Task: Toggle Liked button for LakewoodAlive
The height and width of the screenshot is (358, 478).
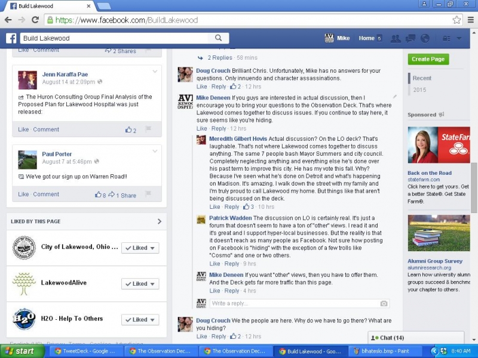Action: point(140,284)
